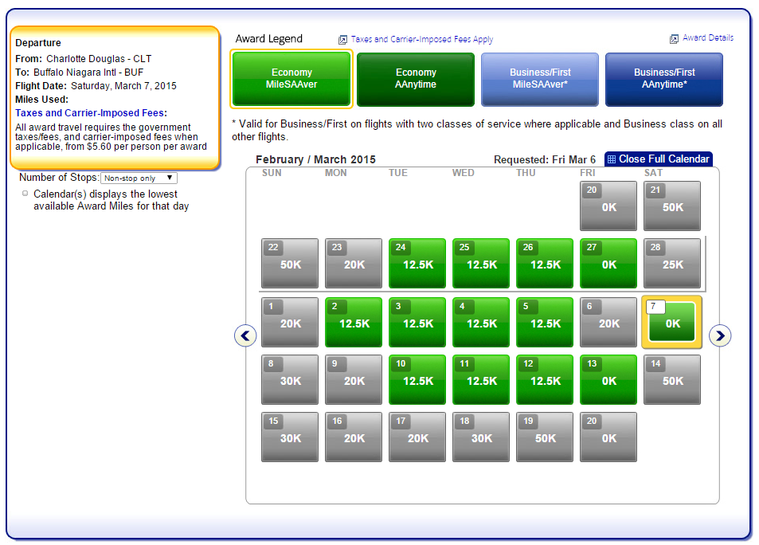Pick March 17 showing 20K

pyautogui.click(x=417, y=437)
